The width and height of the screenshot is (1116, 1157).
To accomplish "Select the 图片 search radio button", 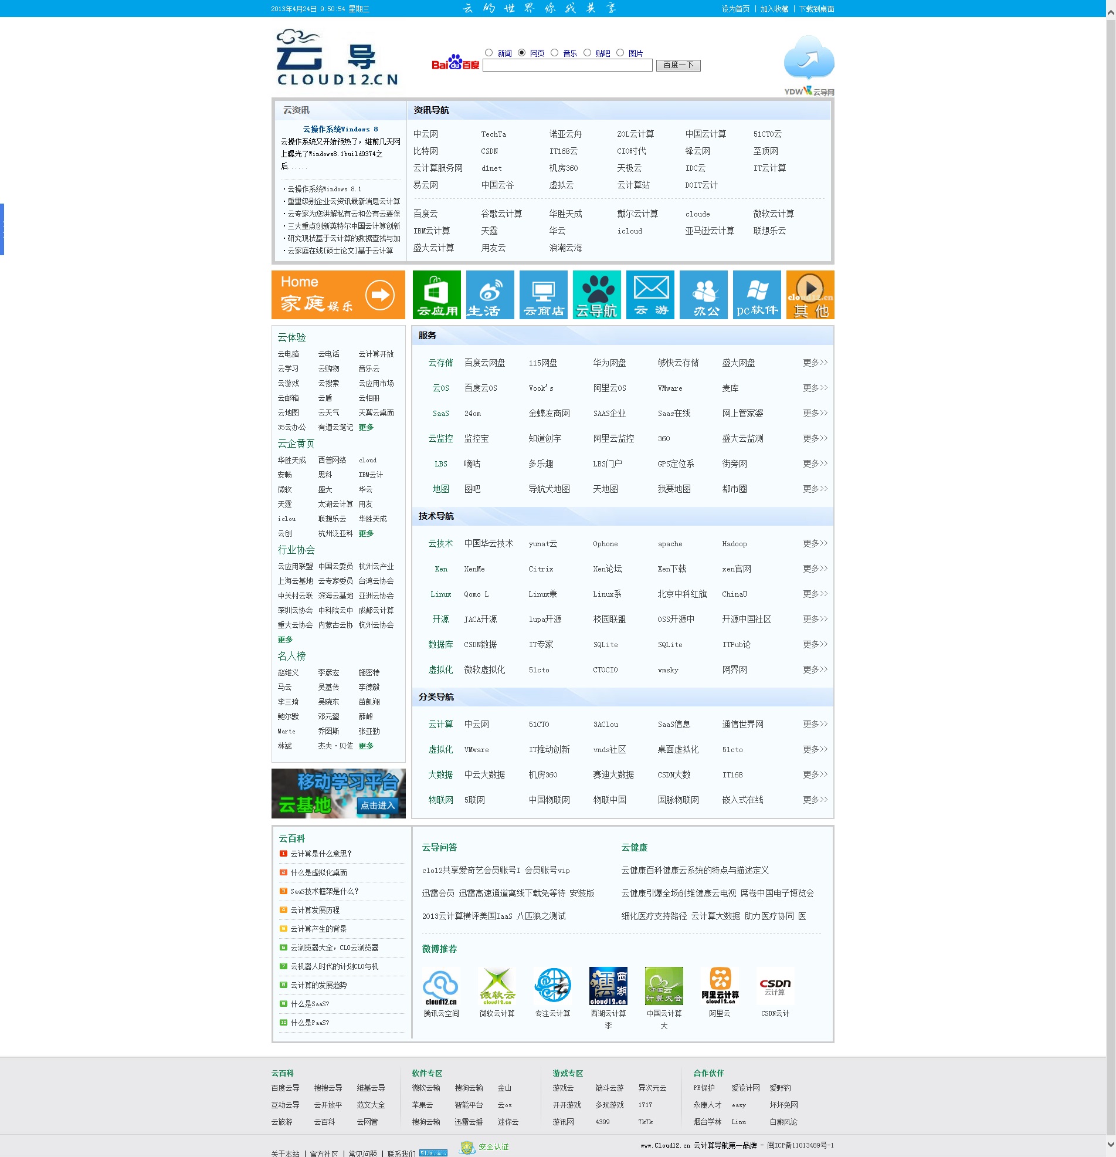I will 620,53.
